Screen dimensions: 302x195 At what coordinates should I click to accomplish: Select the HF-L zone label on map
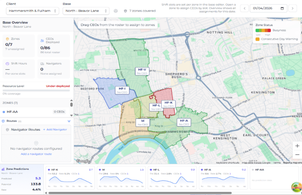tap(156, 107)
